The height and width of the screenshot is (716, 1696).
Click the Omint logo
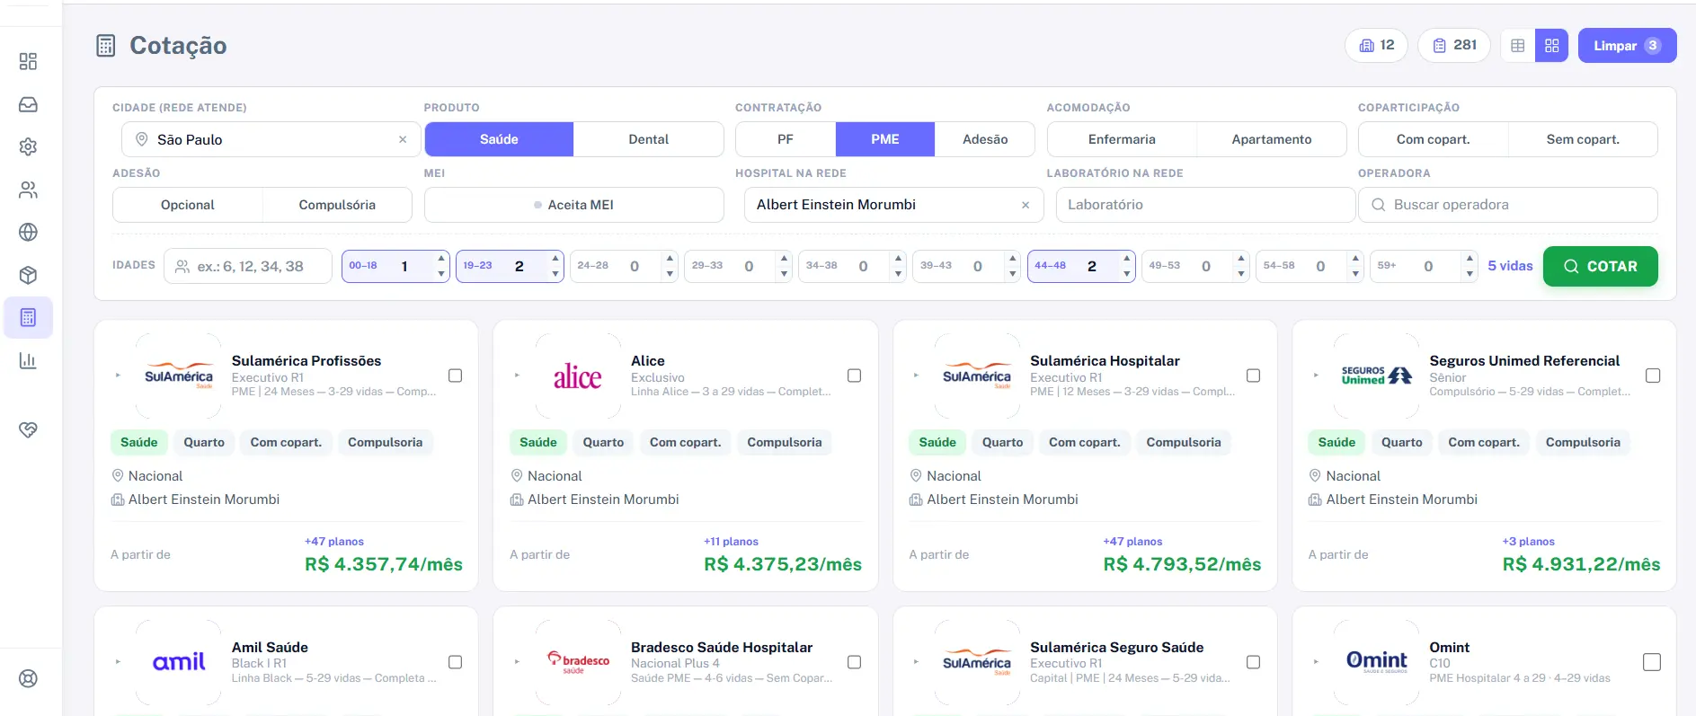coord(1376,663)
